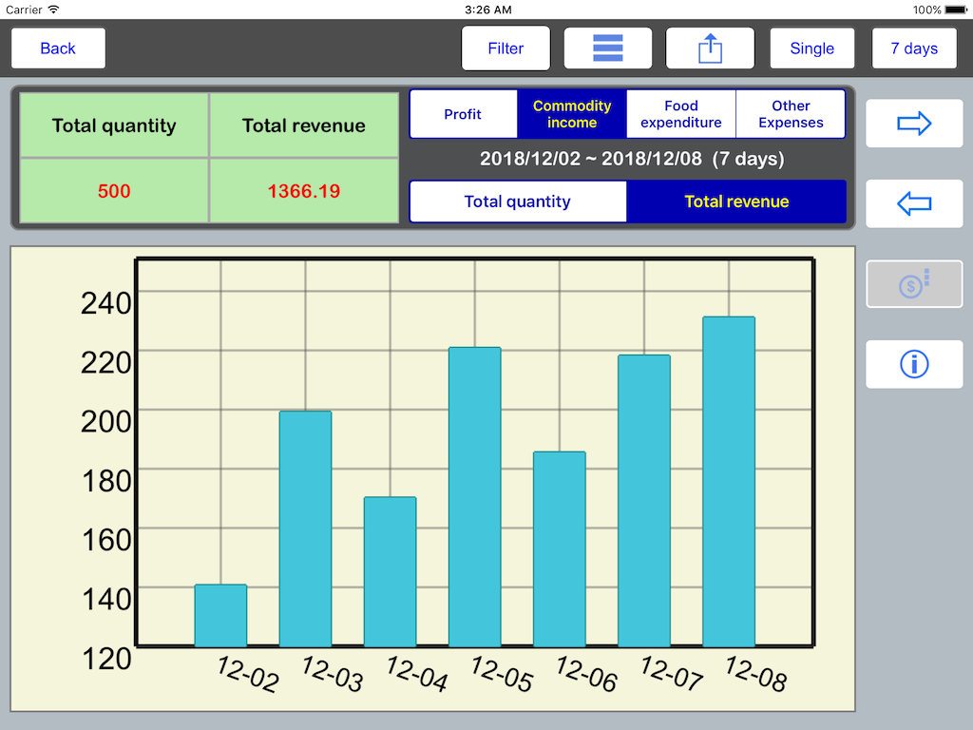View the Commodity income tab
Screen dimensions: 973x730
point(572,113)
